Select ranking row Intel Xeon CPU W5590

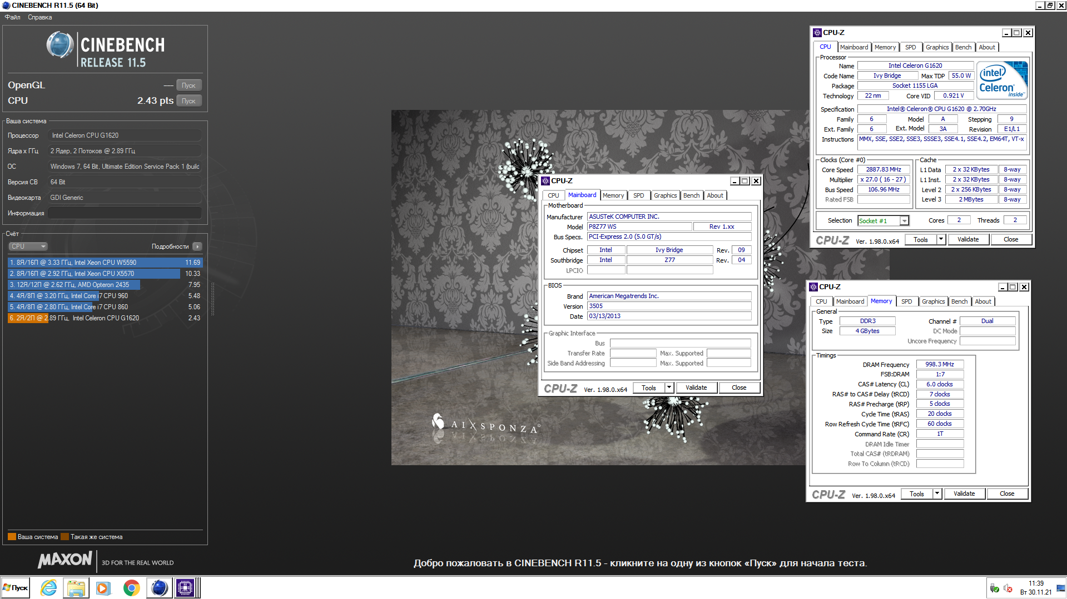point(105,263)
